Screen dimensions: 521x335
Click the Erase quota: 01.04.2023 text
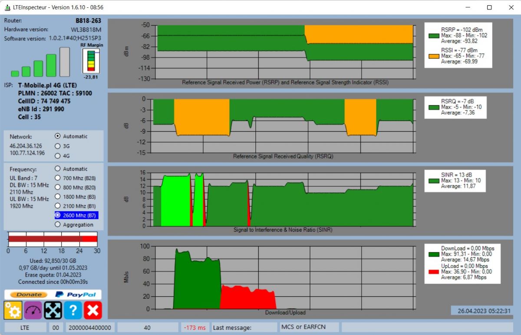[x=53, y=275]
